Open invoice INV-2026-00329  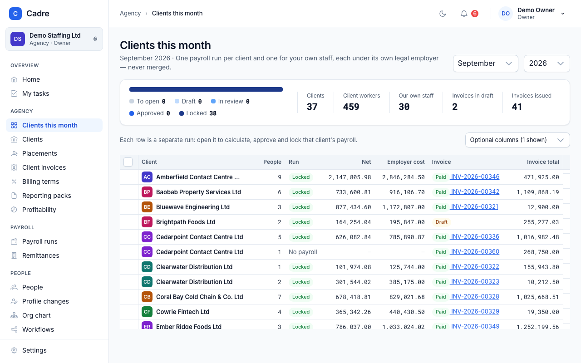click(x=475, y=312)
